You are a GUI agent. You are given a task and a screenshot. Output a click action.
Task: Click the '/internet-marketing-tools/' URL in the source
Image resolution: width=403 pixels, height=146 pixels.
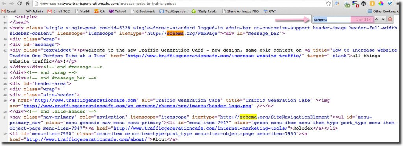tap(202, 128)
